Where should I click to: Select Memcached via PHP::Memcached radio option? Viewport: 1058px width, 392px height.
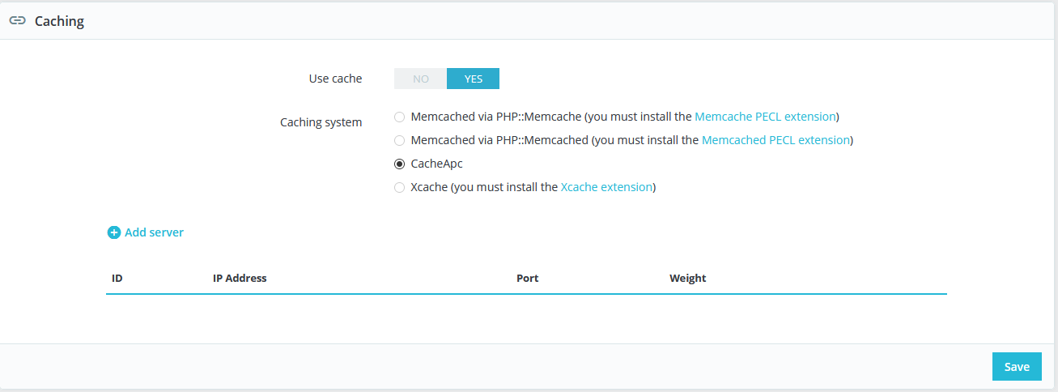click(399, 140)
